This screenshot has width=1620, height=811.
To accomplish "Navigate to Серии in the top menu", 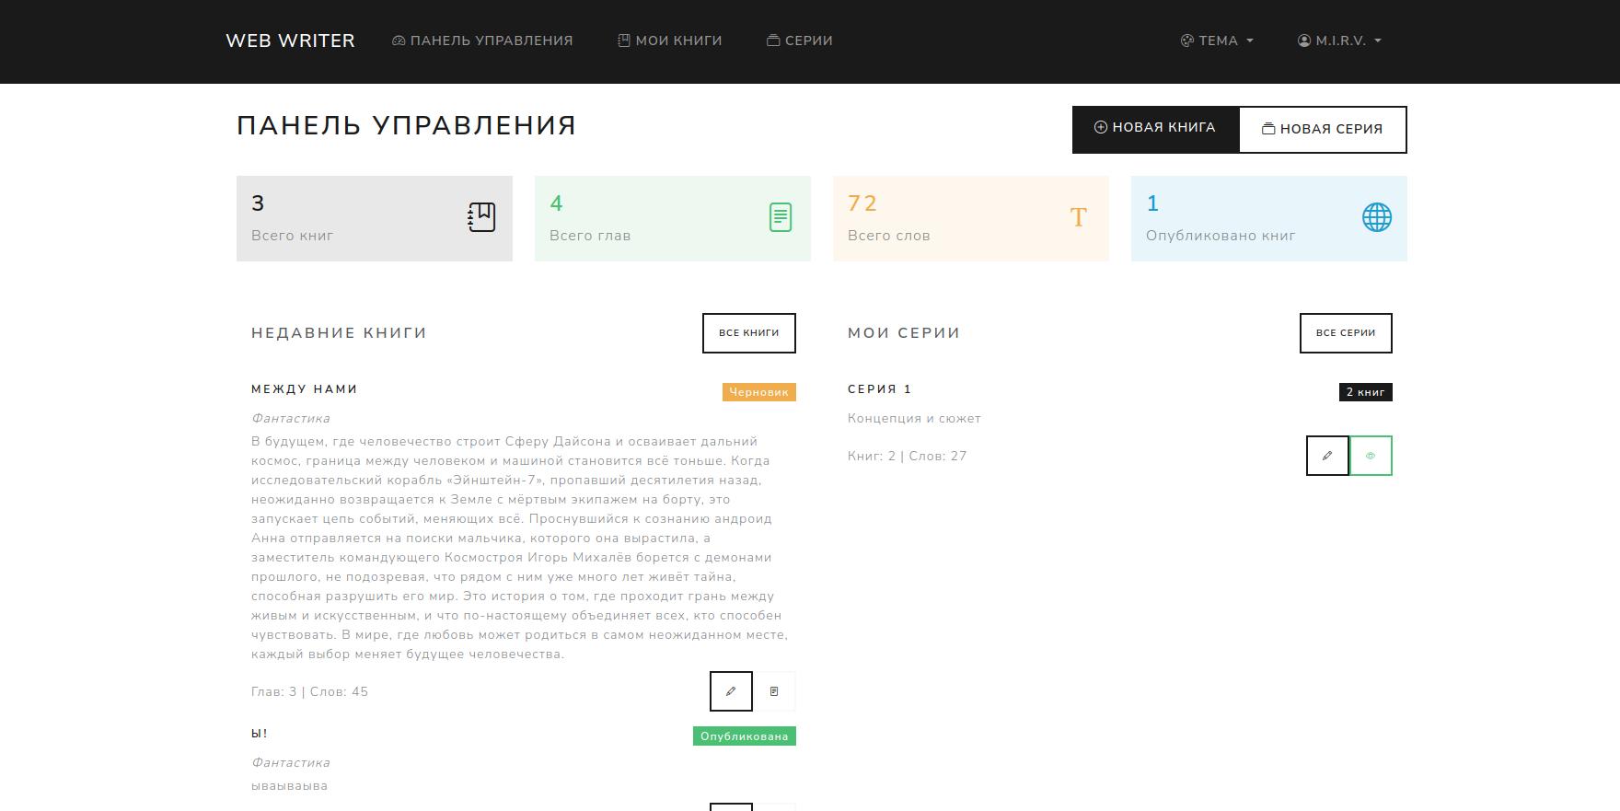I will click(x=800, y=41).
